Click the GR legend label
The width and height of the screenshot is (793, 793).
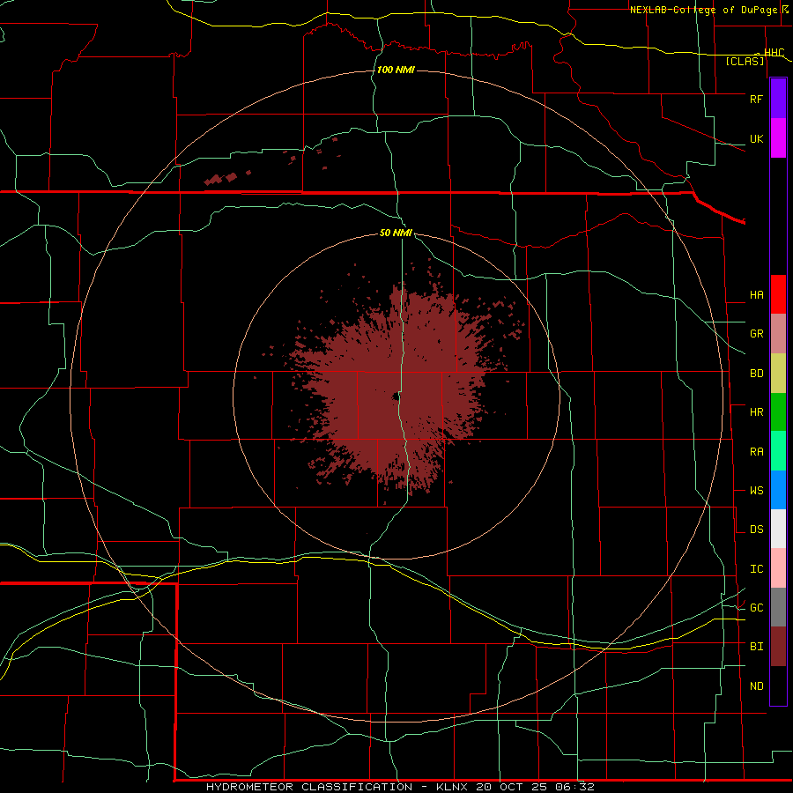click(756, 334)
